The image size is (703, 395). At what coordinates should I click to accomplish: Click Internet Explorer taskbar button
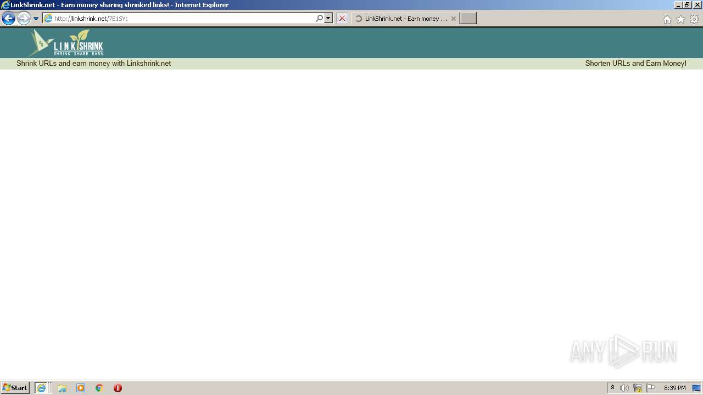click(42, 388)
